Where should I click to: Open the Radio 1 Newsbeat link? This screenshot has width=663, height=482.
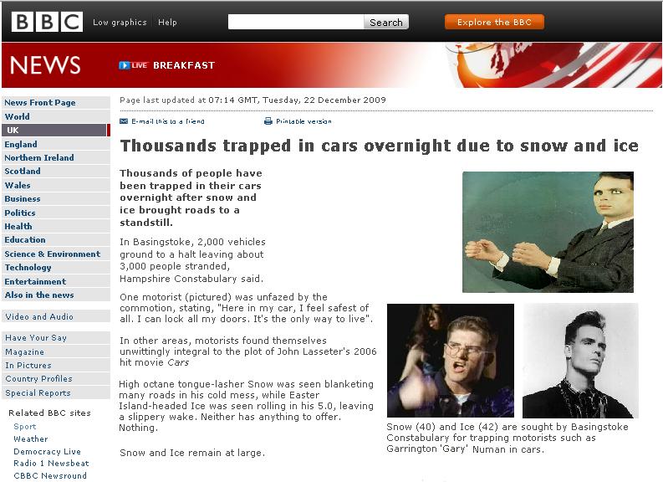[x=51, y=463]
